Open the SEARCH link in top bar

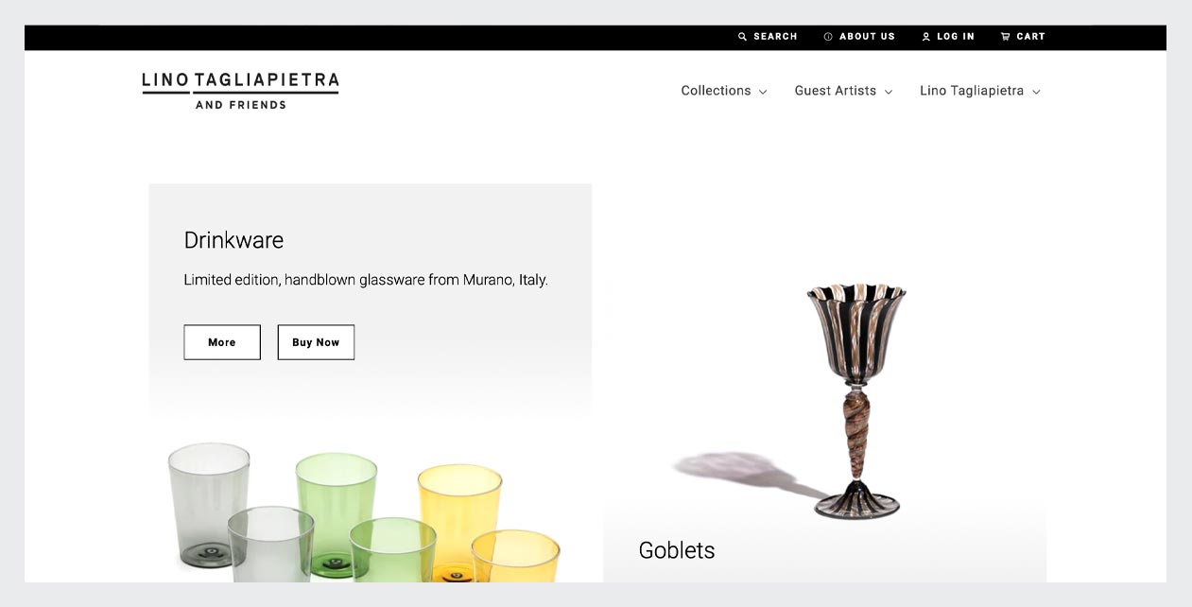point(775,37)
